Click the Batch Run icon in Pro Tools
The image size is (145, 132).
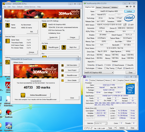click(x=64, y=47)
